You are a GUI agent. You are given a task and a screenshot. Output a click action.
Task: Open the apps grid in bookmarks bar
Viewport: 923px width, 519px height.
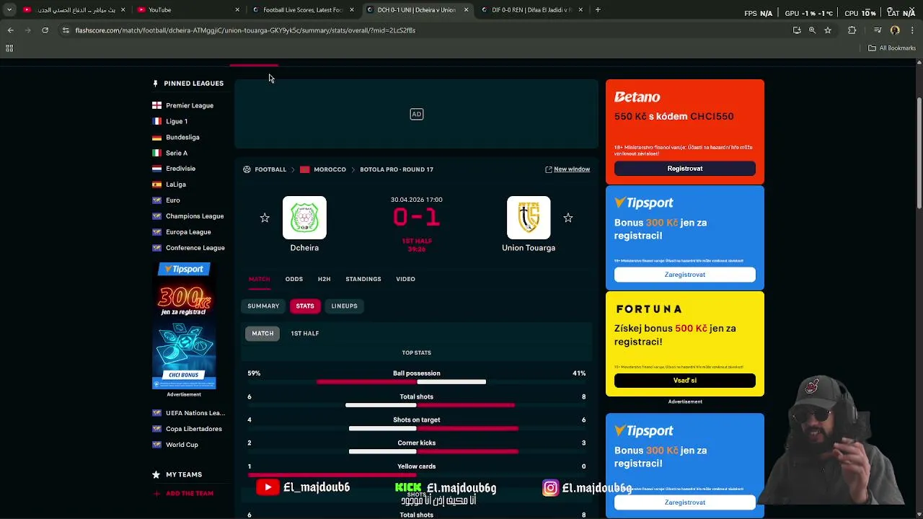tap(9, 48)
